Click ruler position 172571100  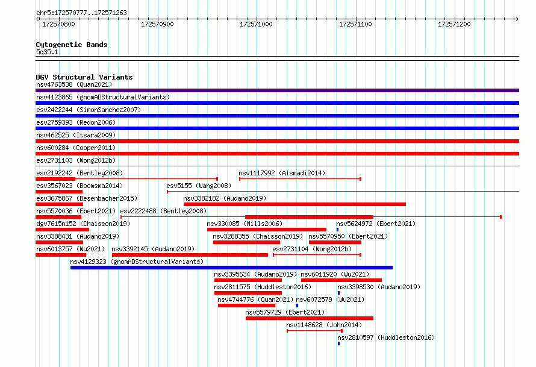click(x=355, y=24)
